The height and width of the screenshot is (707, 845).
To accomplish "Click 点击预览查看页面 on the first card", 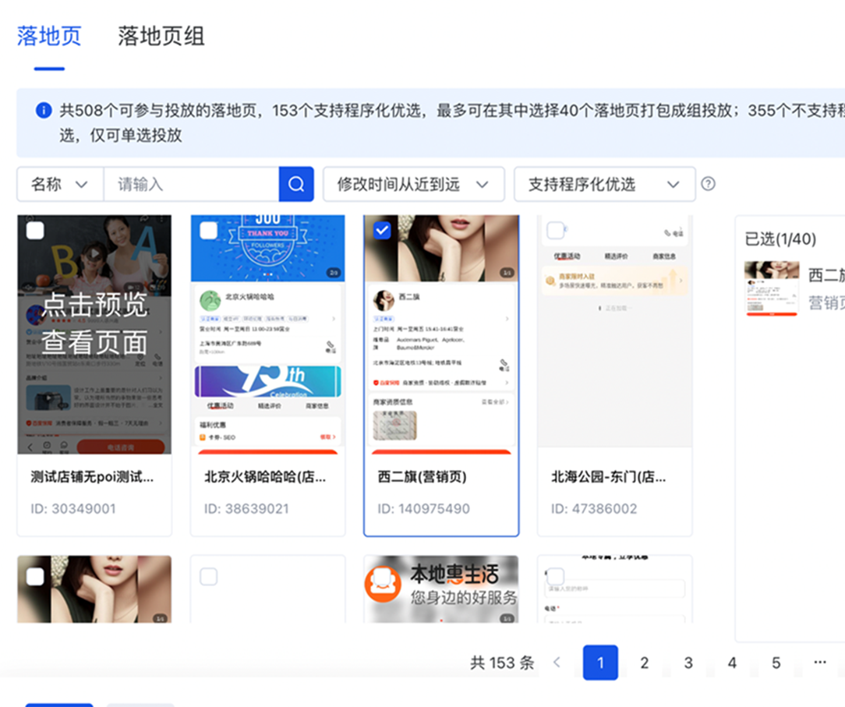I will pos(94,323).
